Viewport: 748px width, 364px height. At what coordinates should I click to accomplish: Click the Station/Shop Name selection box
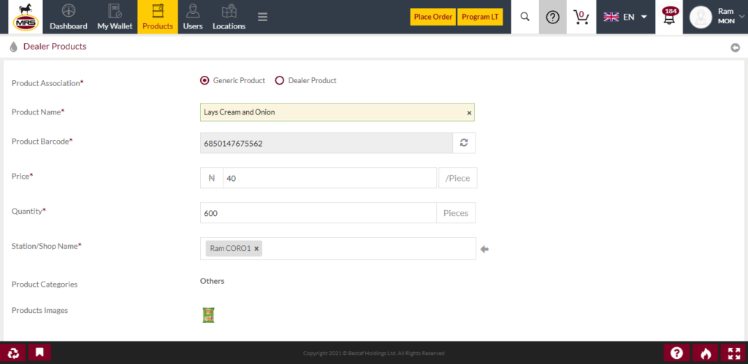[x=337, y=249]
